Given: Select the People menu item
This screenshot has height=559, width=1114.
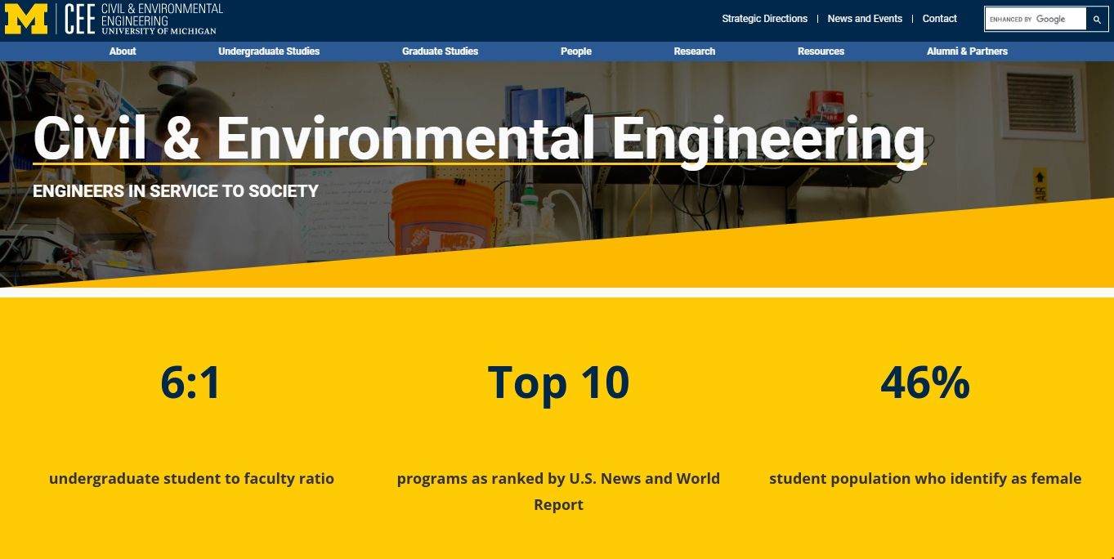Looking at the screenshot, I should click(575, 51).
